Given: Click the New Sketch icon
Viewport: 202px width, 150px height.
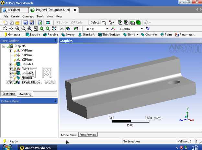Looking at the screenshot, I should point(148,28).
